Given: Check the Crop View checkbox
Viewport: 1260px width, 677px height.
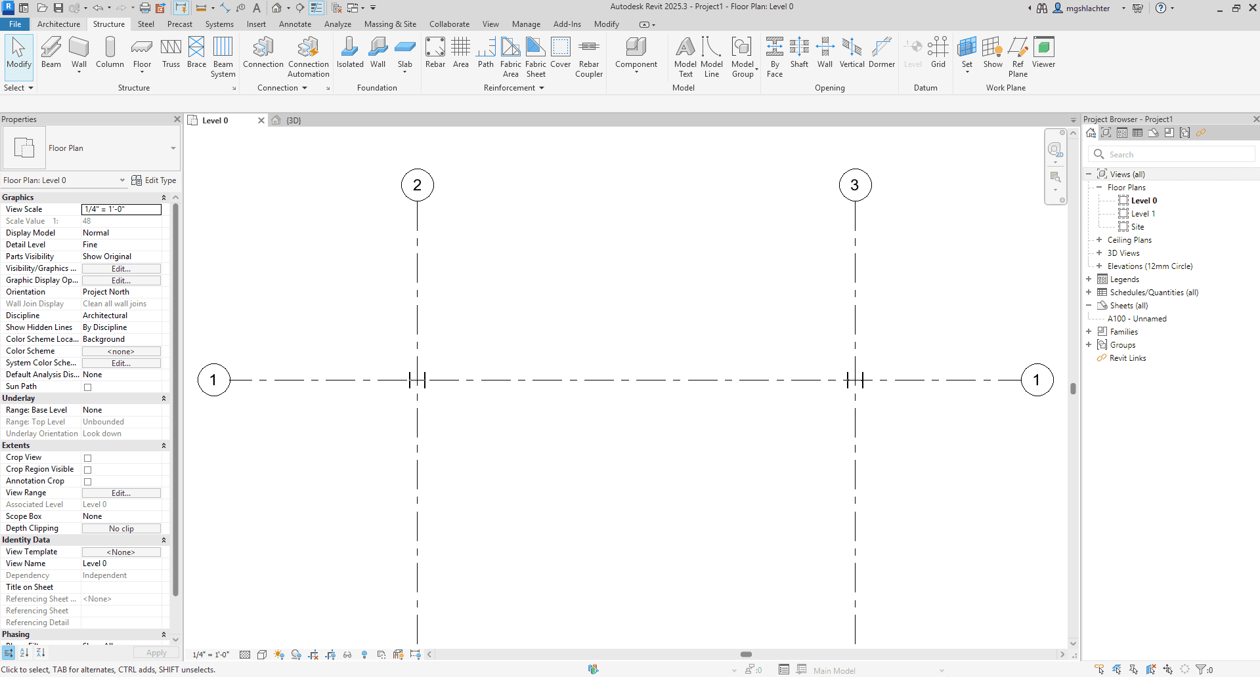Looking at the screenshot, I should (x=87, y=458).
